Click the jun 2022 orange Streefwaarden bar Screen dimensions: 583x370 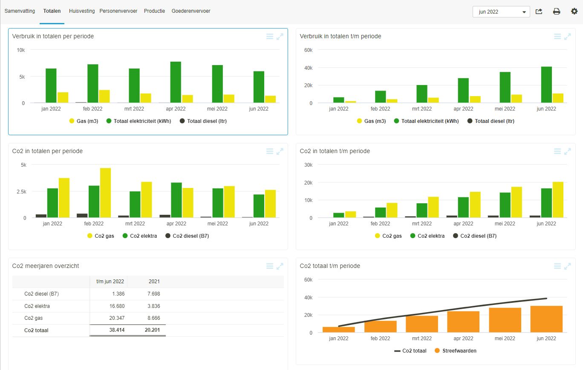click(x=546, y=319)
